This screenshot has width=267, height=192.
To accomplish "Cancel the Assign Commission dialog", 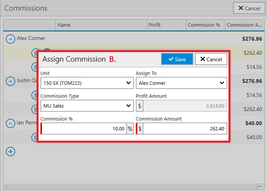I will [x=211, y=59].
